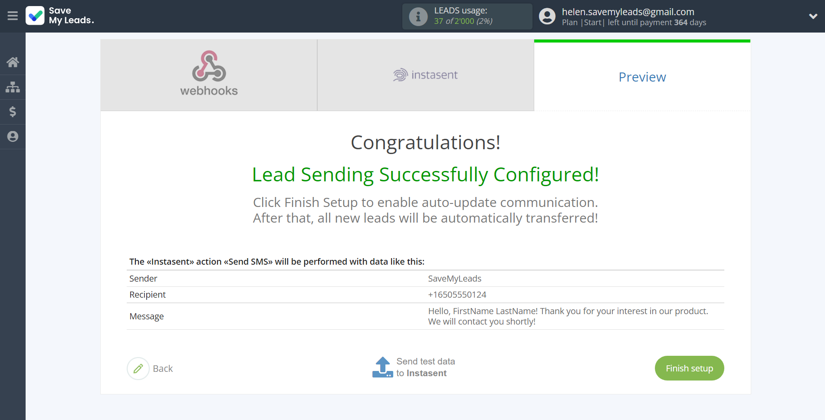
Task: Click the user avatar icon in header
Action: [x=547, y=16]
